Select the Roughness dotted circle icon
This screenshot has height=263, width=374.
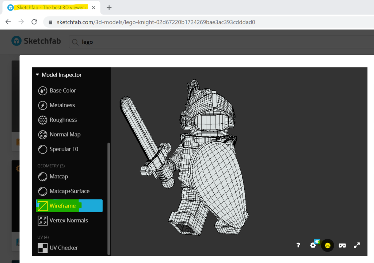43,120
